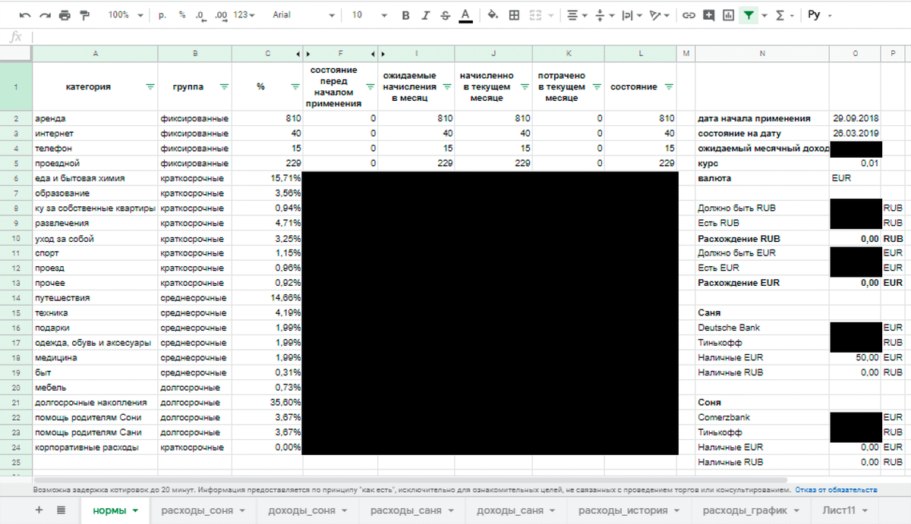Add a new sheet
This screenshot has width=911, height=524.
(39, 510)
